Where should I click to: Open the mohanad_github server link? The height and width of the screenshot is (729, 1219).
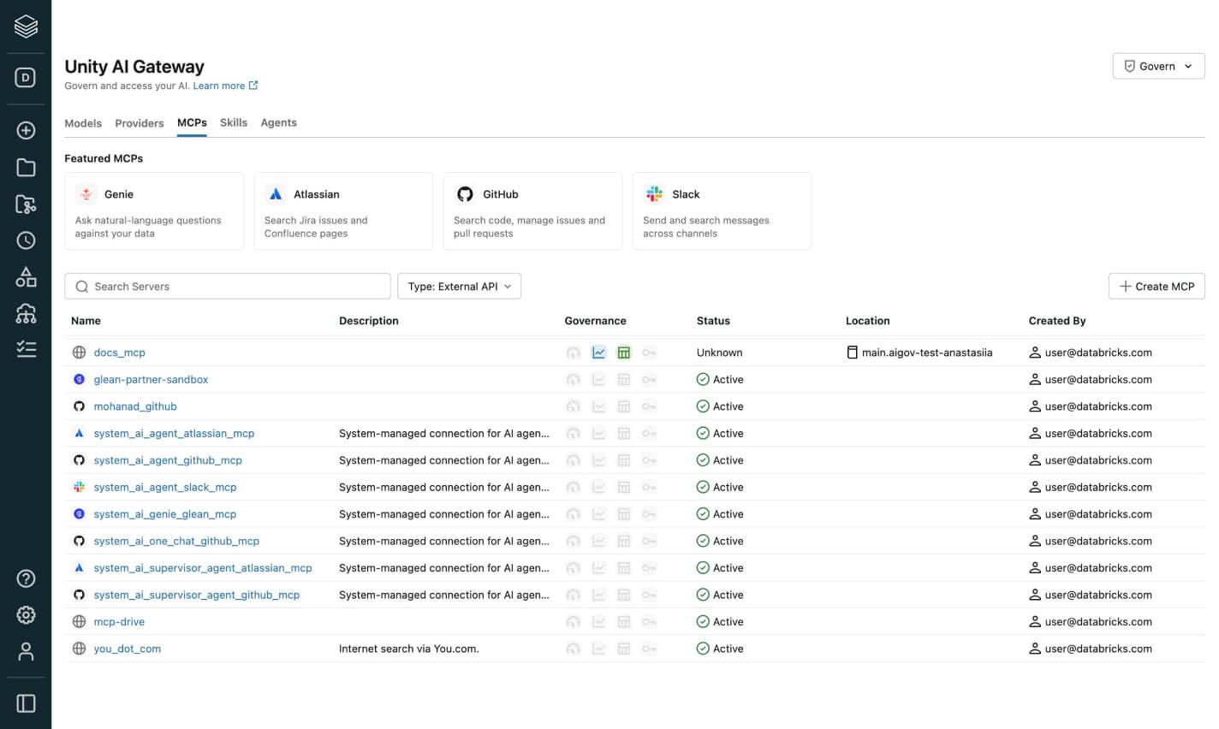click(x=135, y=406)
